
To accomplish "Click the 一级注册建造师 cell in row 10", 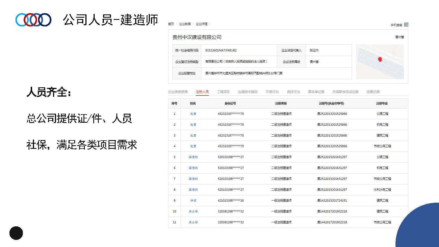I will pyautogui.click(x=281, y=212).
